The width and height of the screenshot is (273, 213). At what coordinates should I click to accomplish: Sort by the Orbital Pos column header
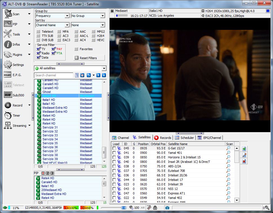(158, 144)
